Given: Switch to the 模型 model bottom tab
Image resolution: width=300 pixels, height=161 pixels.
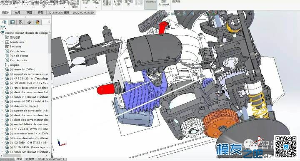Looking at the screenshot, I should click(19, 159).
